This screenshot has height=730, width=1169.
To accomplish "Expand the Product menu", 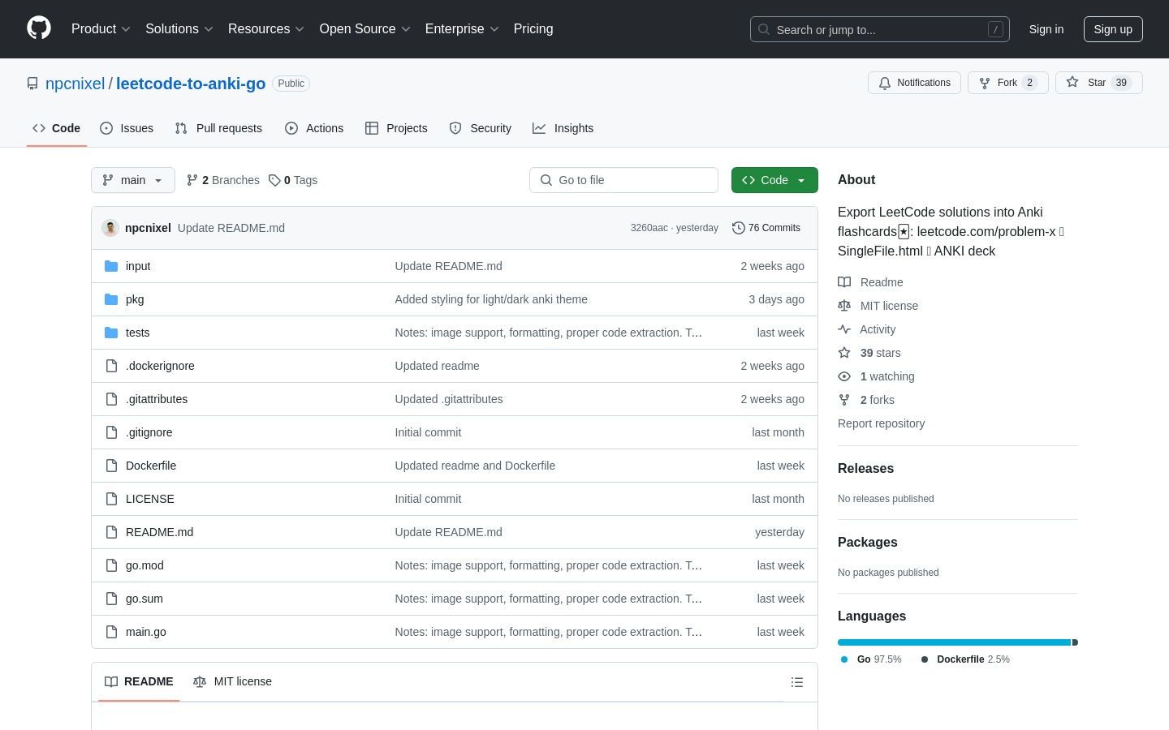I will (101, 29).
